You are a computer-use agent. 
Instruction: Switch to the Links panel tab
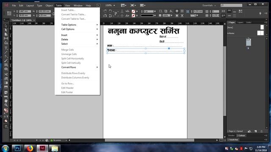click(x=249, y=22)
